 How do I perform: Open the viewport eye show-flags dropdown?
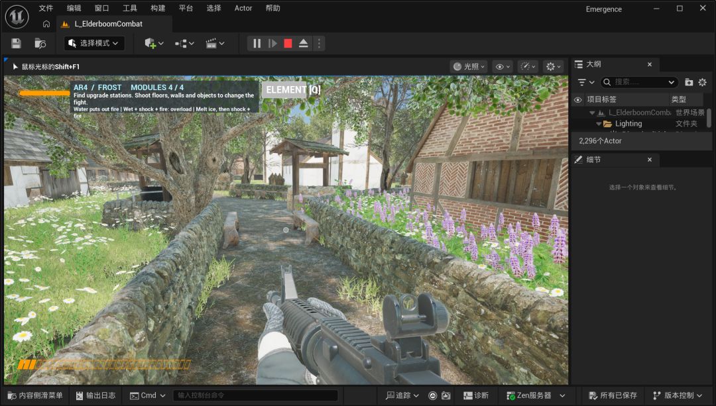pyautogui.click(x=503, y=67)
